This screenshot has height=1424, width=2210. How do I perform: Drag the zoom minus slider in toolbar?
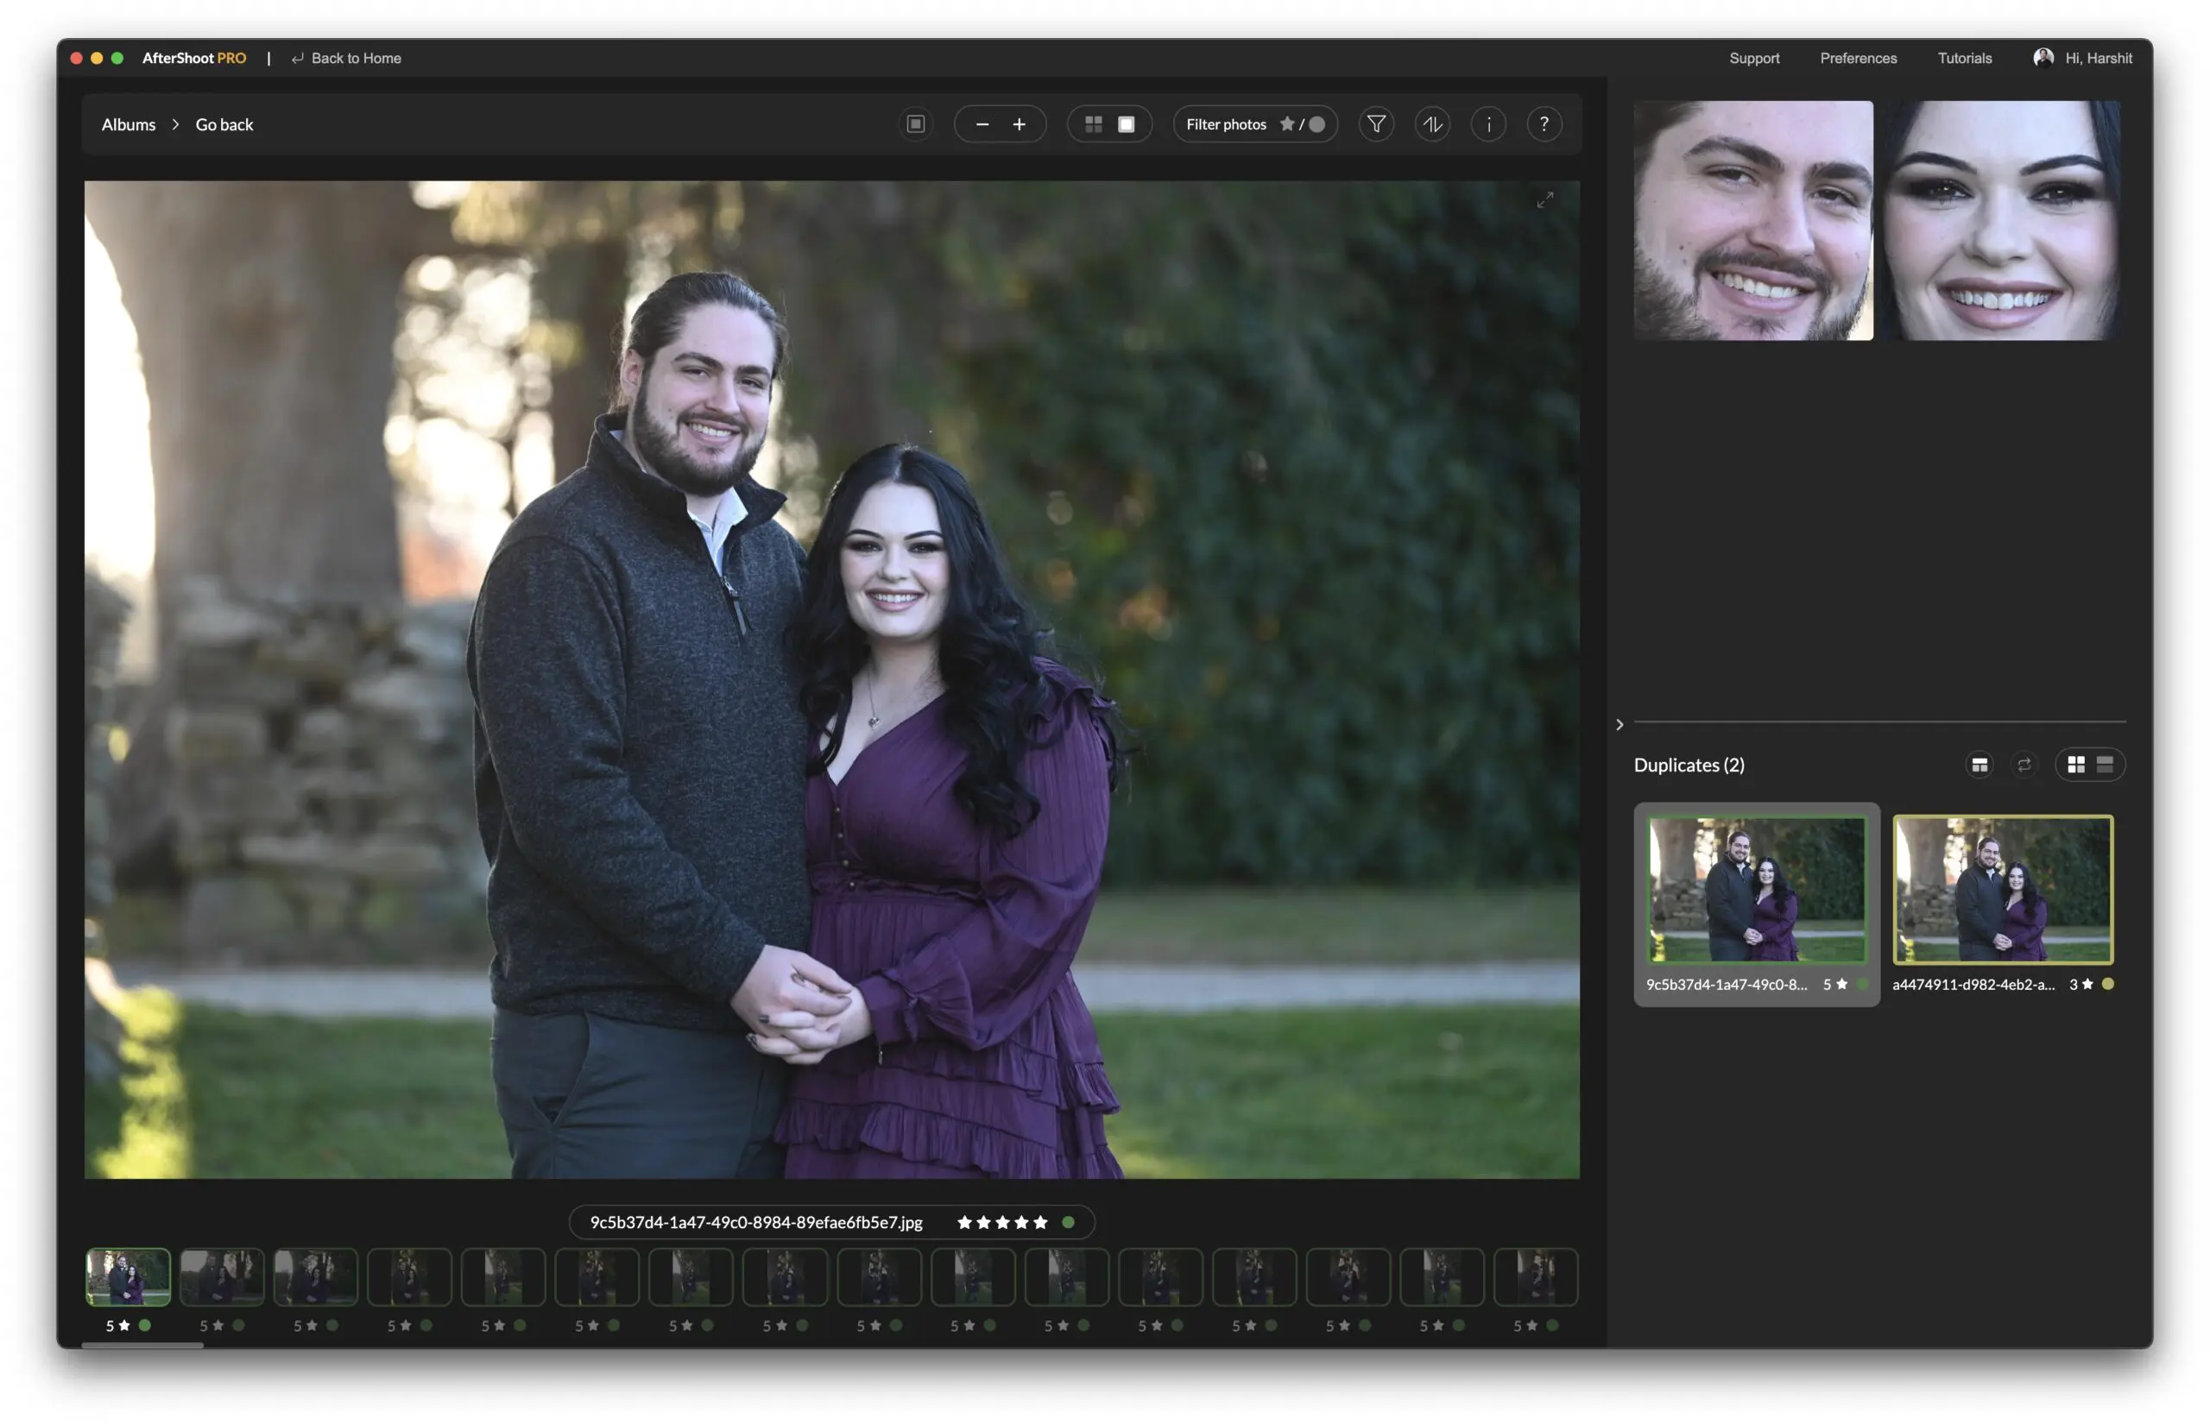coord(981,124)
